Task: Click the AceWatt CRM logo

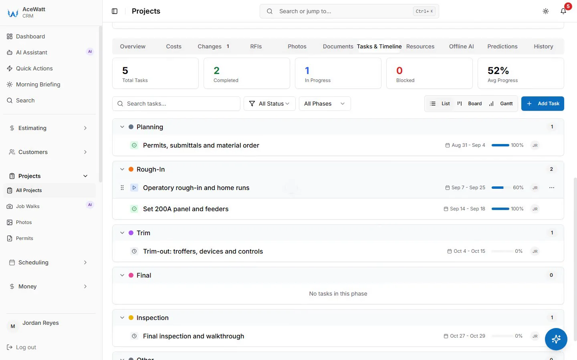Action: (x=13, y=13)
